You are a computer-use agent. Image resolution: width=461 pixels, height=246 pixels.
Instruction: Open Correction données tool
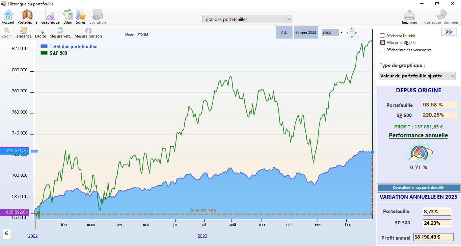pyautogui.click(x=441, y=17)
